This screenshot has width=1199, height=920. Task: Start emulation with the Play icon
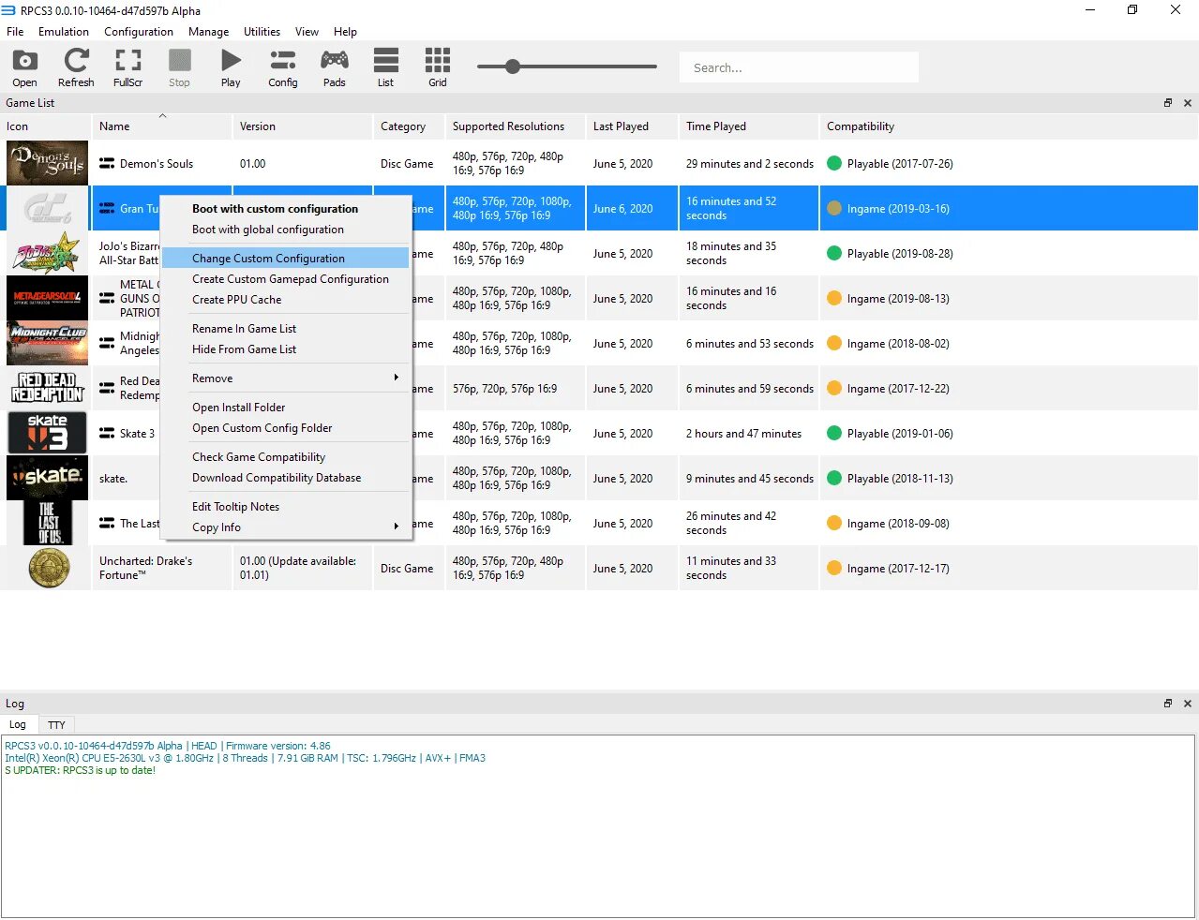[x=231, y=67]
